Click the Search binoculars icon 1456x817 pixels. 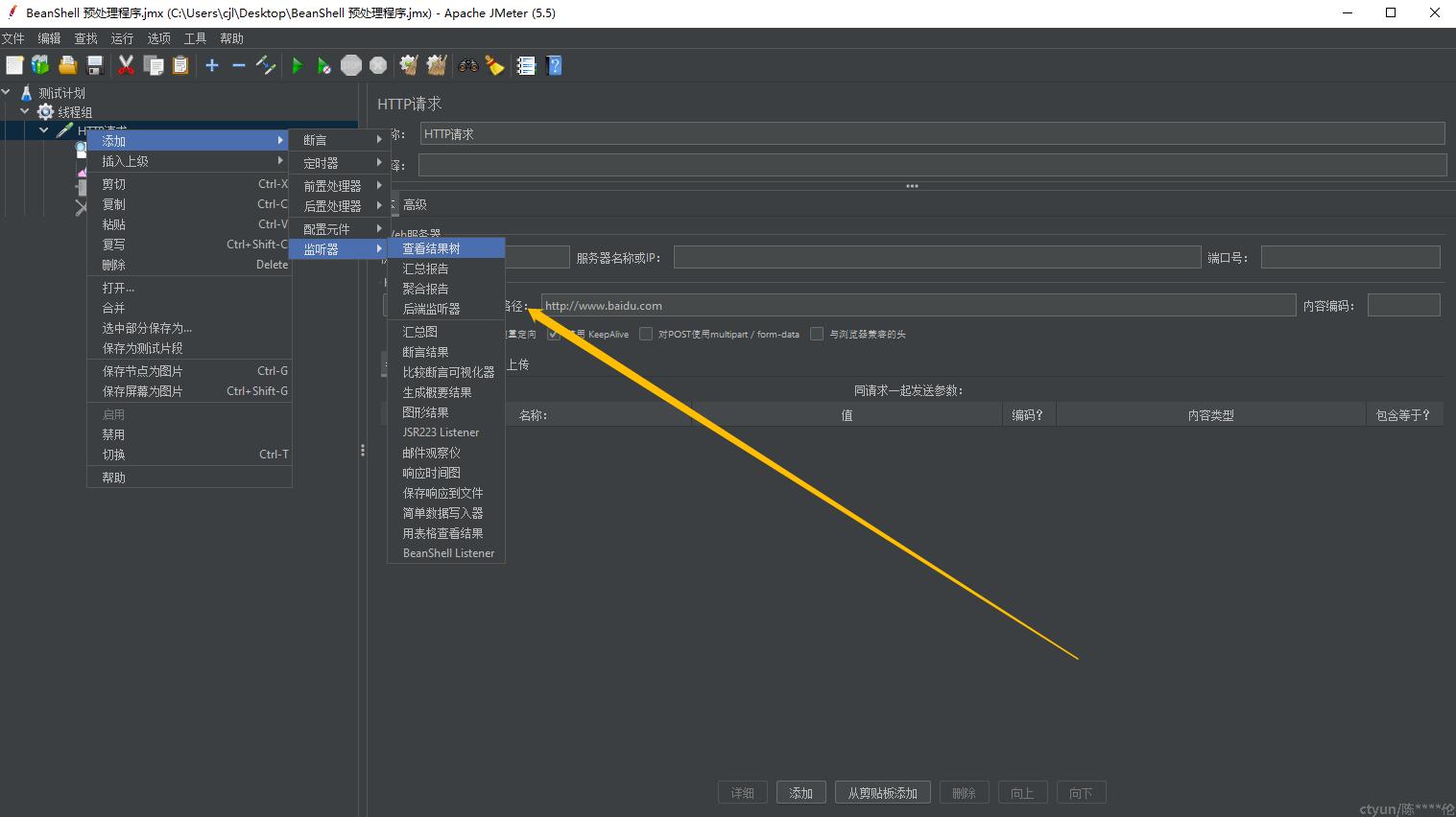click(468, 65)
